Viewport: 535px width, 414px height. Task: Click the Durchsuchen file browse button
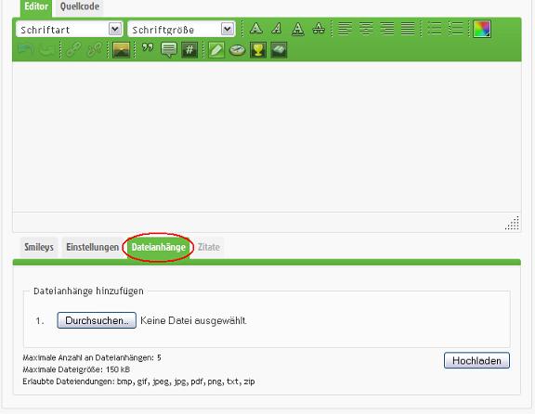tap(97, 320)
